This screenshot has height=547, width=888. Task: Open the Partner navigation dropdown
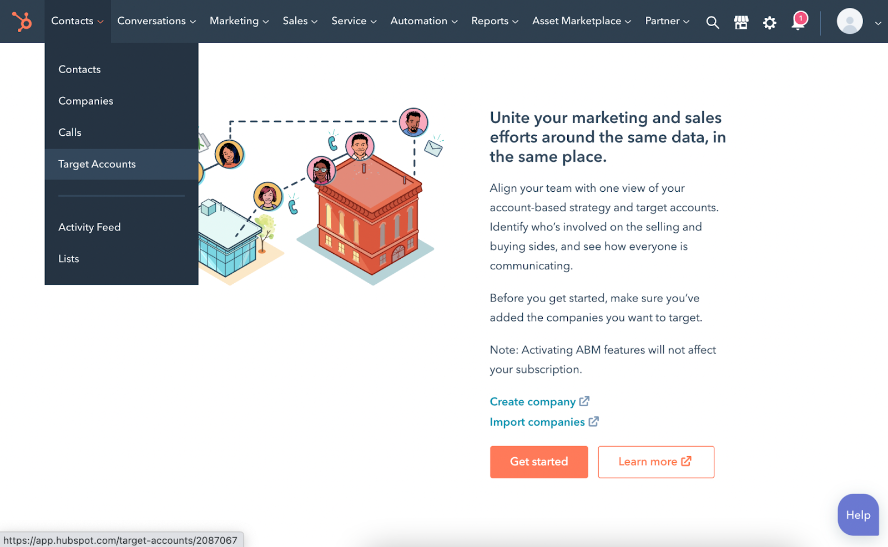667,21
